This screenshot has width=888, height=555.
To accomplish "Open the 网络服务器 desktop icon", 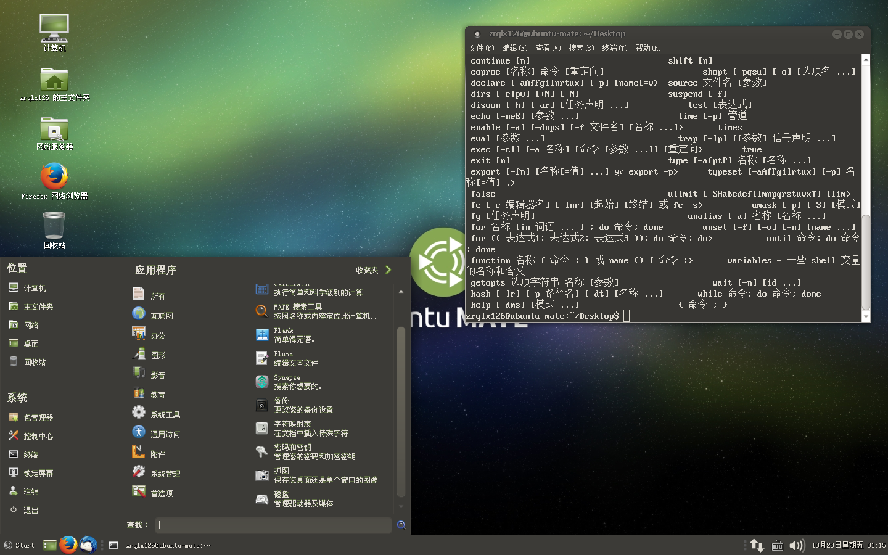I will [x=54, y=133].
